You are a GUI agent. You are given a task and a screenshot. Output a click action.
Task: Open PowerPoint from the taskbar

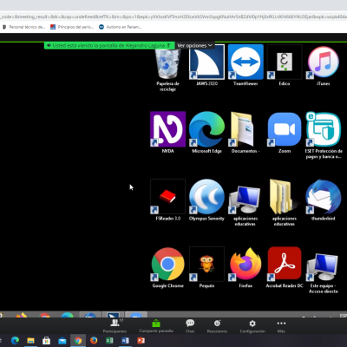(x=141, y=341)
